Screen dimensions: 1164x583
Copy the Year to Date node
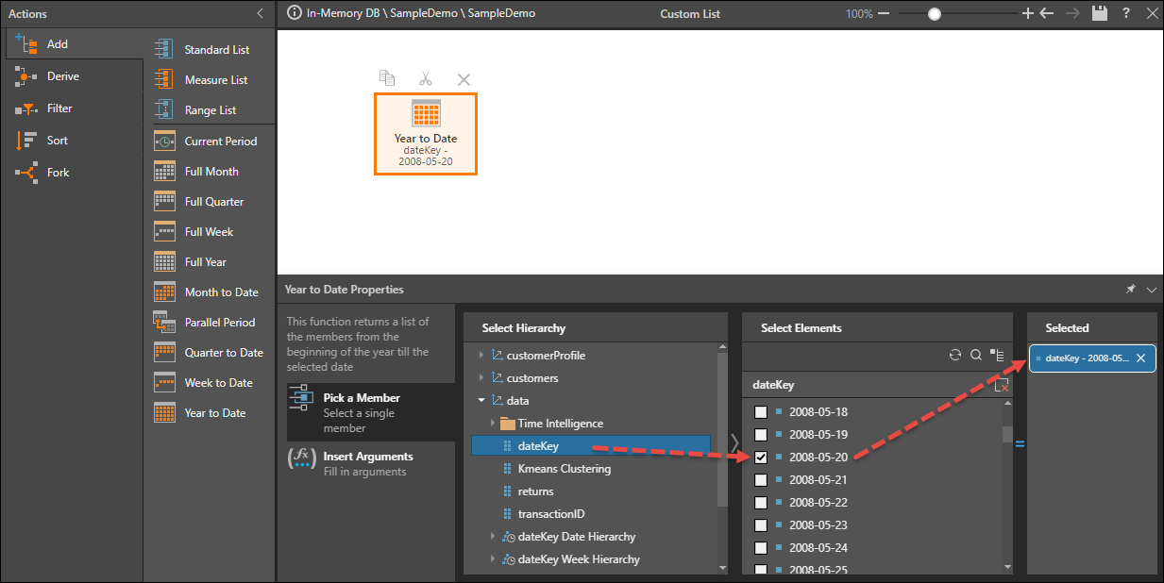click(387, 78)
